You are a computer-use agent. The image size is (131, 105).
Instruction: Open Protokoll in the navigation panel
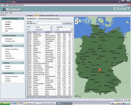7,69
